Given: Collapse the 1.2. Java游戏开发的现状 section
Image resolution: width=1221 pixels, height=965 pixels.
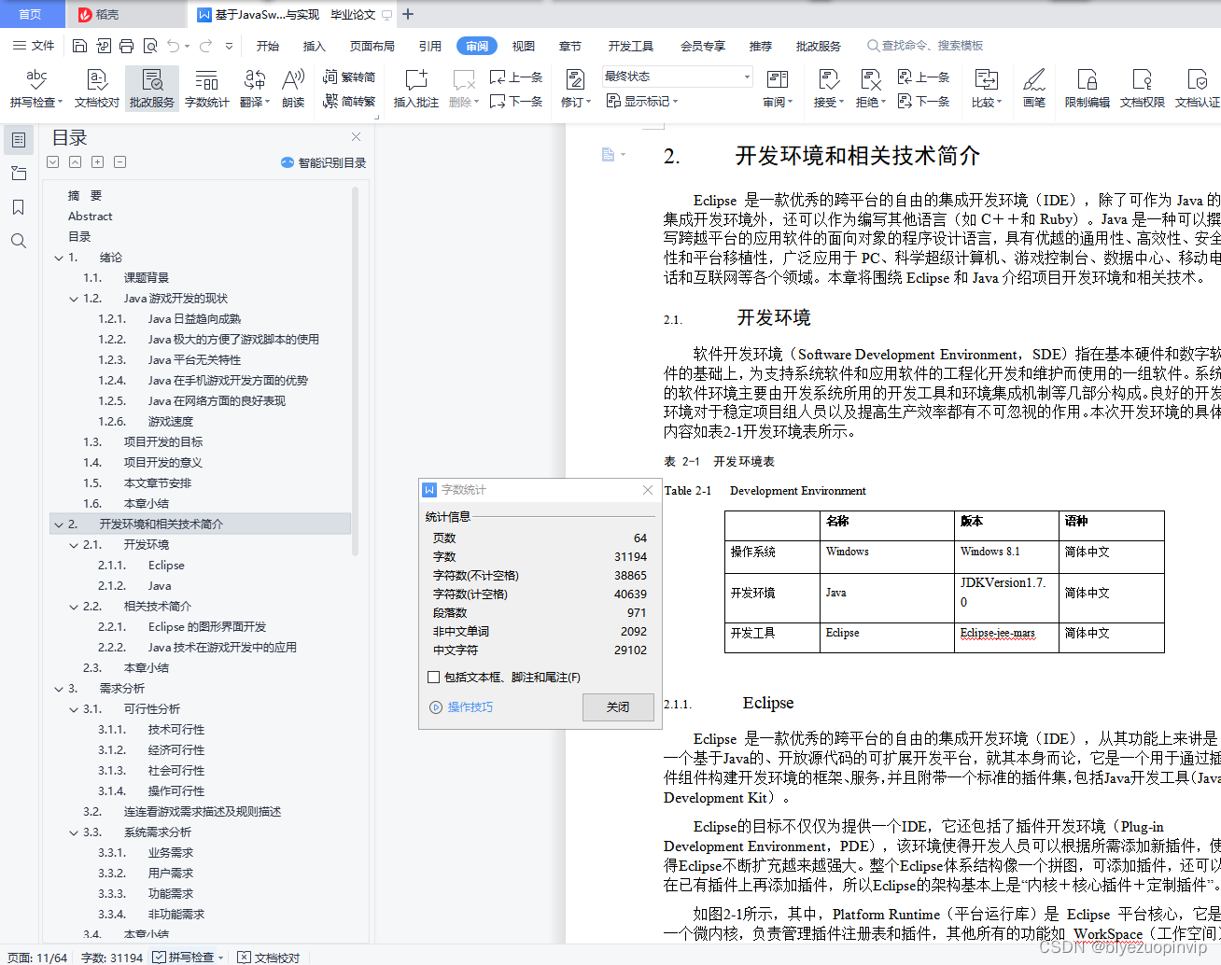Looking at the screenshot, I should (74, 299).
